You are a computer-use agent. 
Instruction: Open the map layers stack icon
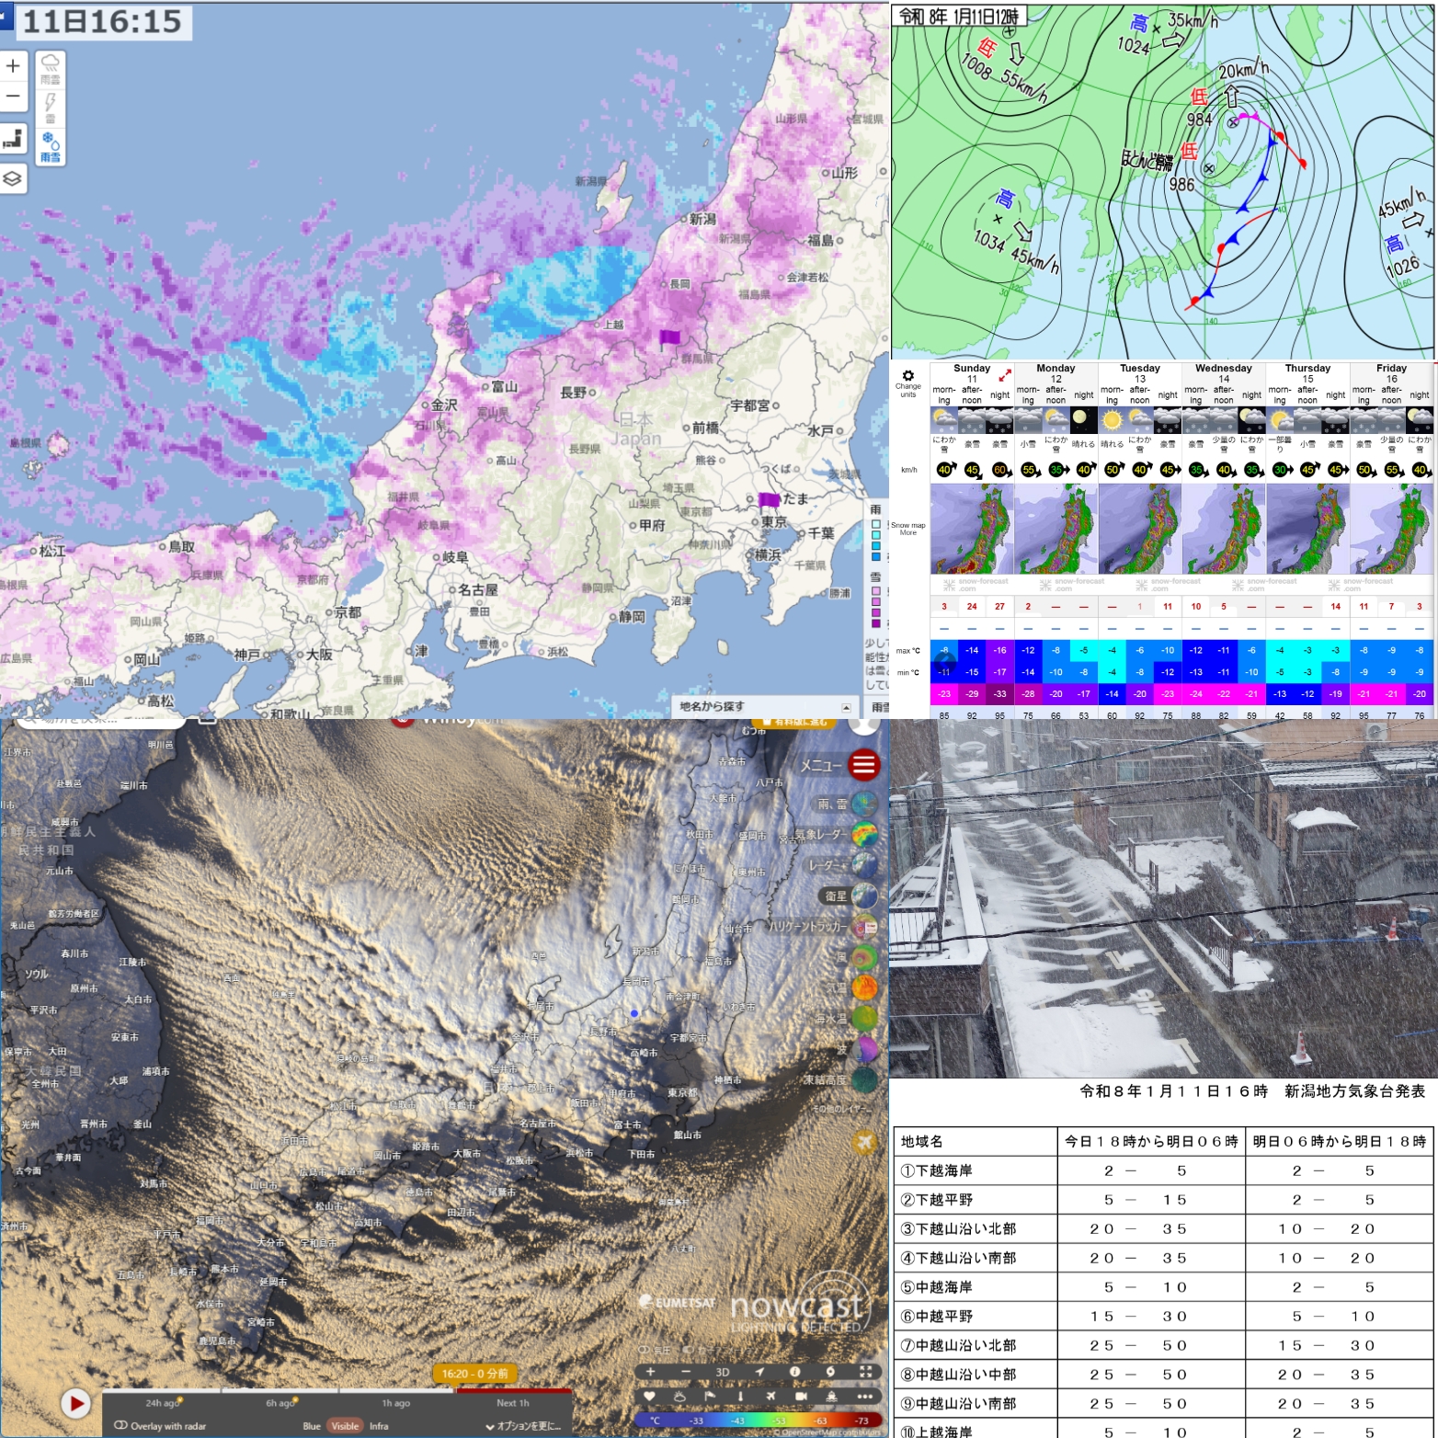tap(13, 178)
